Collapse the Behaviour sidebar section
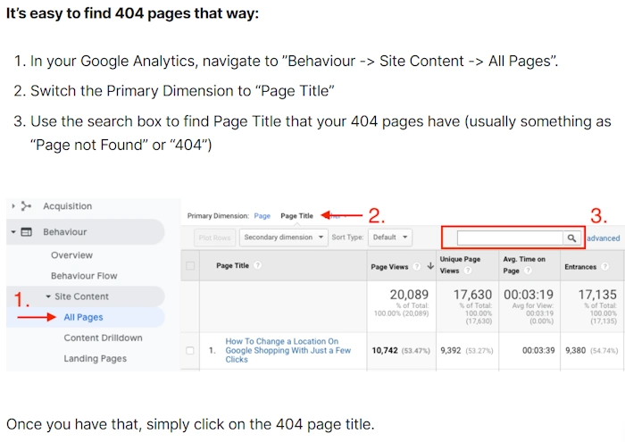This screenshot has height=442, width=625. tap(13, 232)
